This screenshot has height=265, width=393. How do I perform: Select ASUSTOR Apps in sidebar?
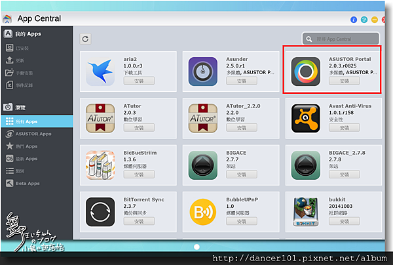click(37, 134)
